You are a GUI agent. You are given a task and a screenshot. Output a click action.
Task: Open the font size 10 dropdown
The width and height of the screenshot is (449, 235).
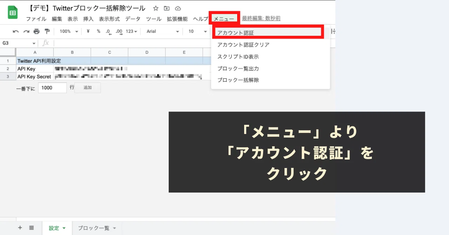point(198,32)
